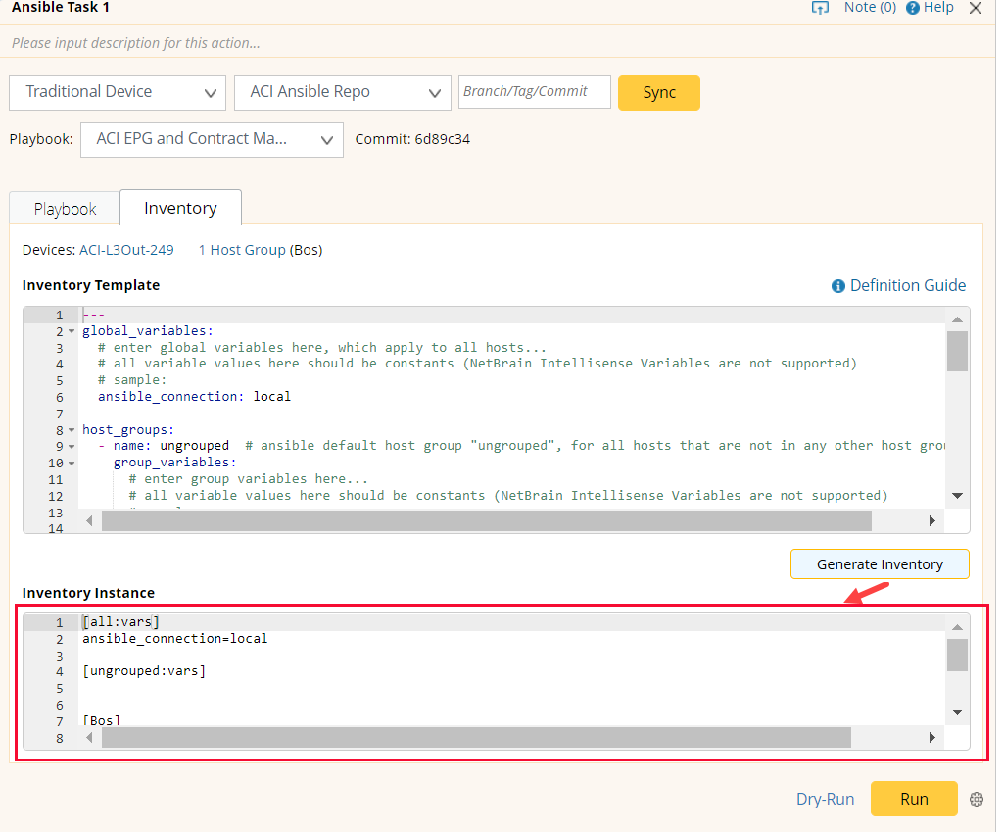Click the Branch/Tag/Commit input field

[534, 92]
